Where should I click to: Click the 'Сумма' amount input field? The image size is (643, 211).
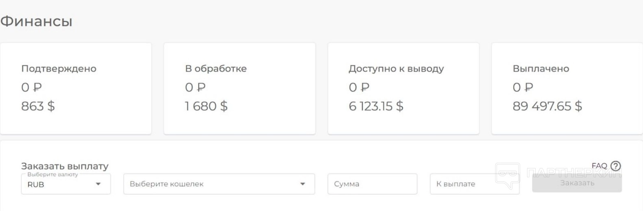(372, 184)
